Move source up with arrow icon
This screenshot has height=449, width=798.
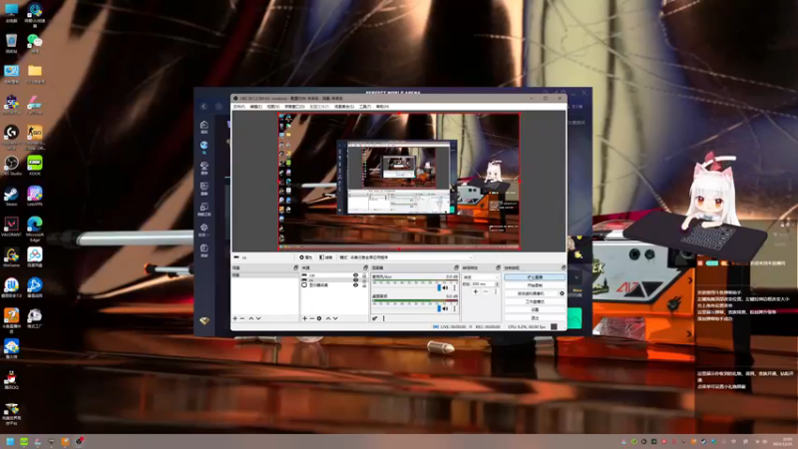(328, 318)
